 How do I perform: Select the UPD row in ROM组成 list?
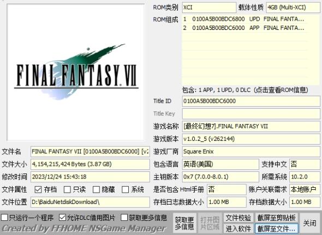[245, 19]
